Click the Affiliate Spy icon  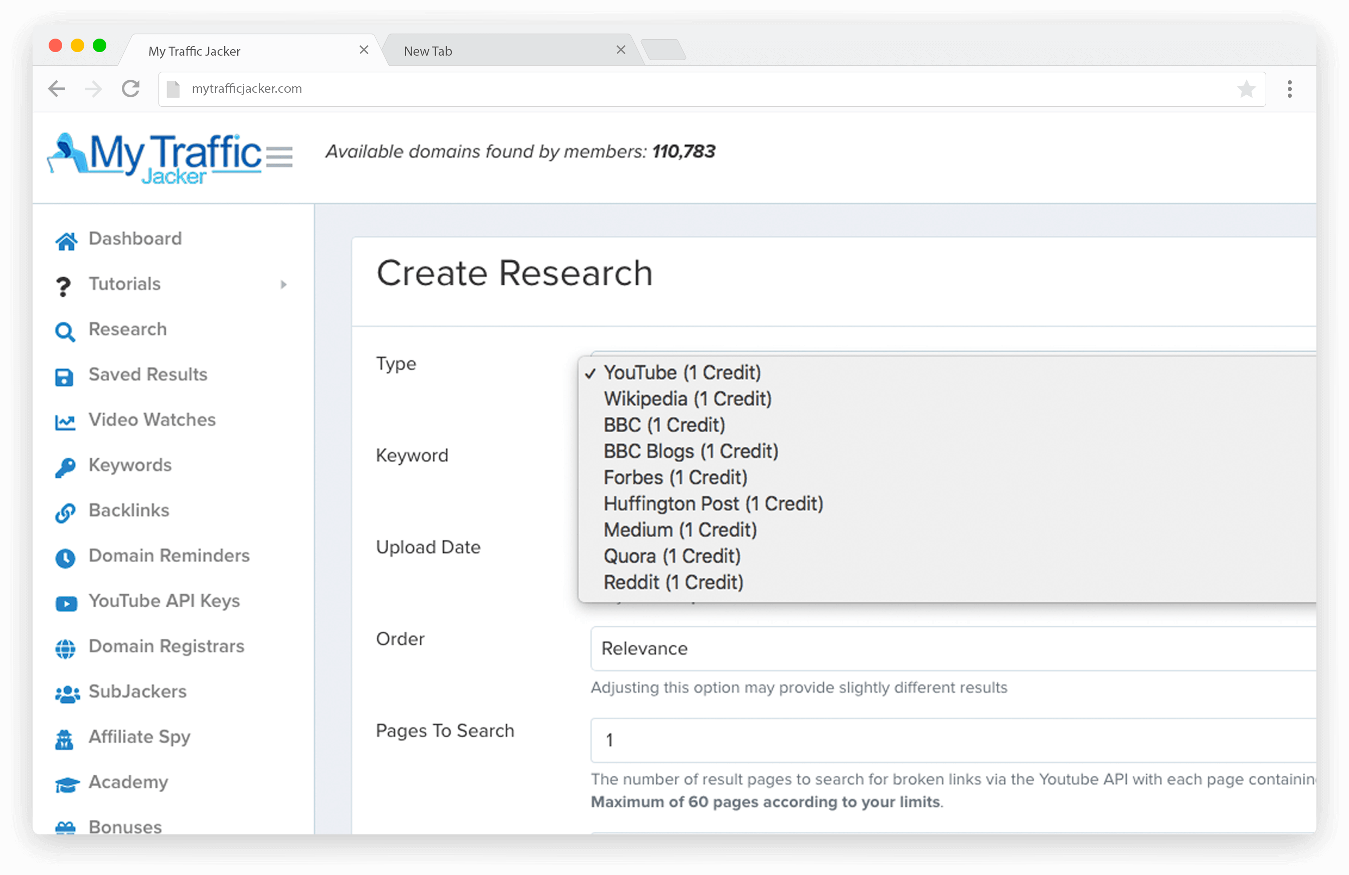(x=64, y=739)
